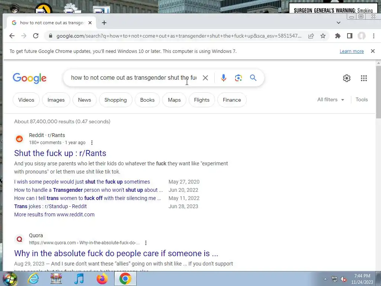Viewport: 381px width, 286px height.
Task: Expand All filters dropdown
Action: tap(331, 100)
